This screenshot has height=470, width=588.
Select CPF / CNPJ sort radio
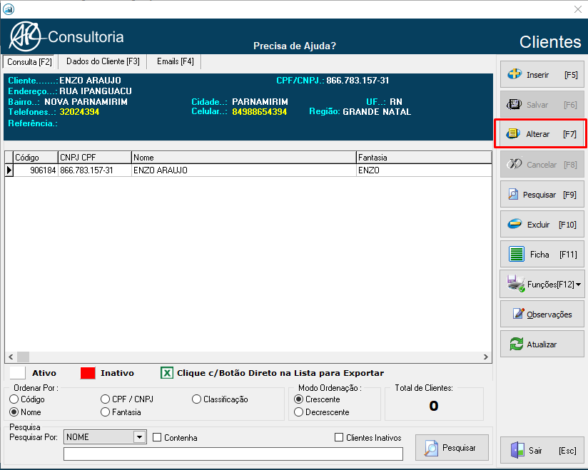click(x=105, y=399)
